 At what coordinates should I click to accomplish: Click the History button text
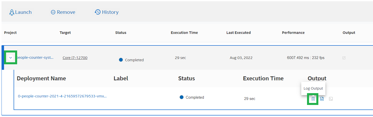point(110,12)
